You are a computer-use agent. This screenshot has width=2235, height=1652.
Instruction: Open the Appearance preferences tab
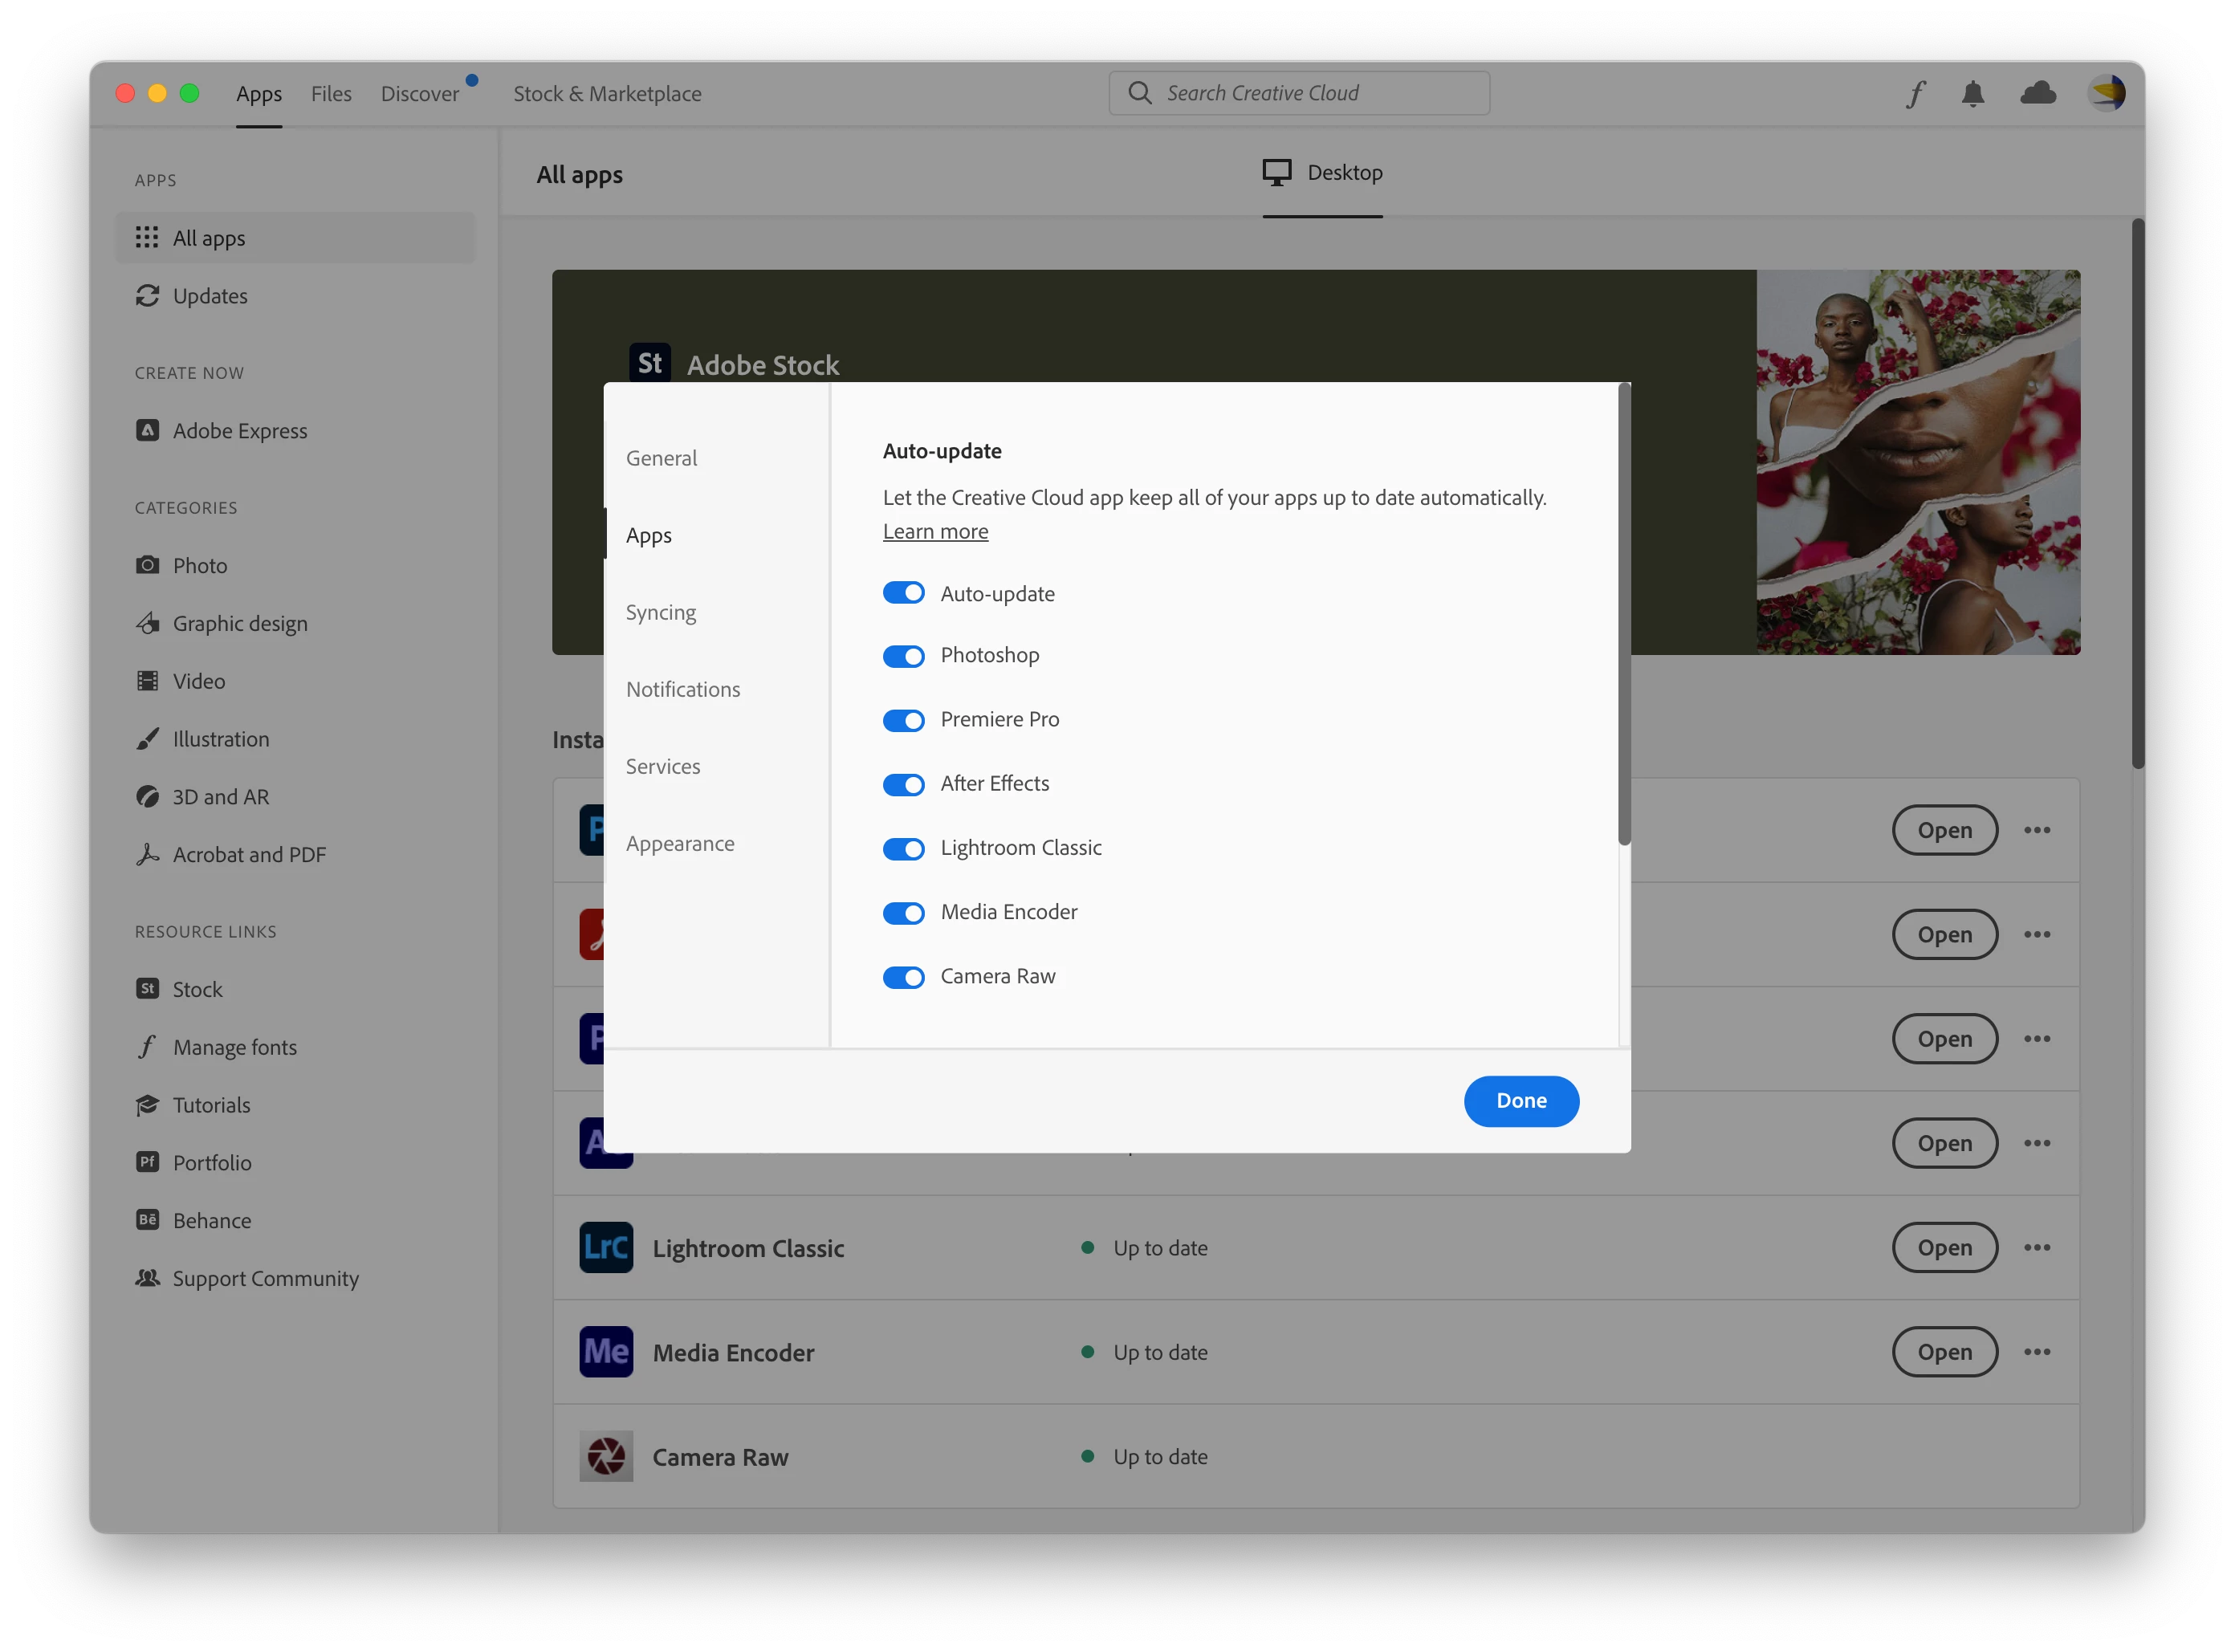(680, 843)
